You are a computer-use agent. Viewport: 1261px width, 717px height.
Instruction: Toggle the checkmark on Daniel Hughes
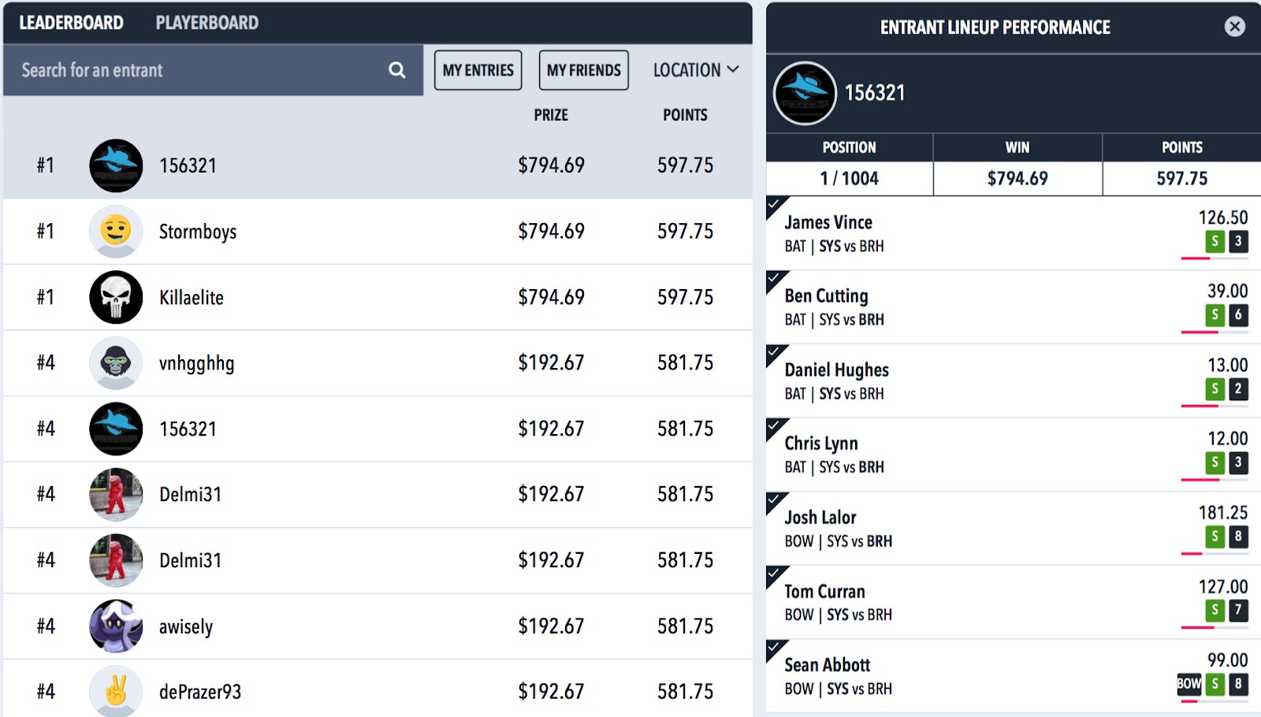[x=775, y=352]
